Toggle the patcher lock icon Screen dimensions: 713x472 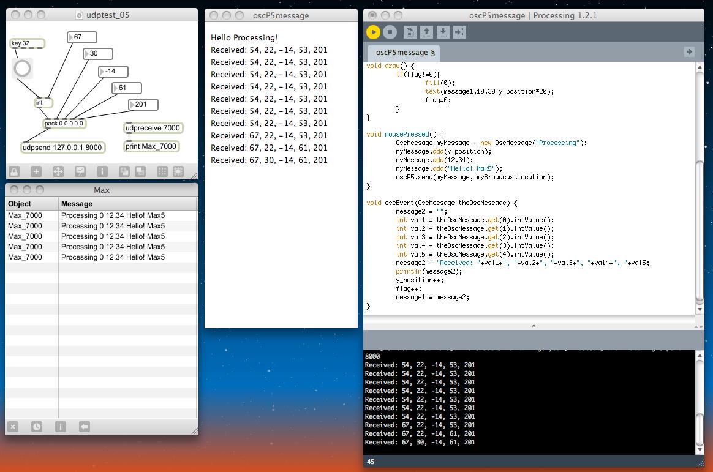[x=13, y=172]
